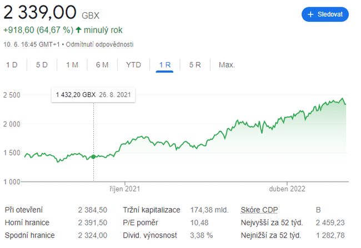Switch to the 1 M range tab

[x=72, y=65]
